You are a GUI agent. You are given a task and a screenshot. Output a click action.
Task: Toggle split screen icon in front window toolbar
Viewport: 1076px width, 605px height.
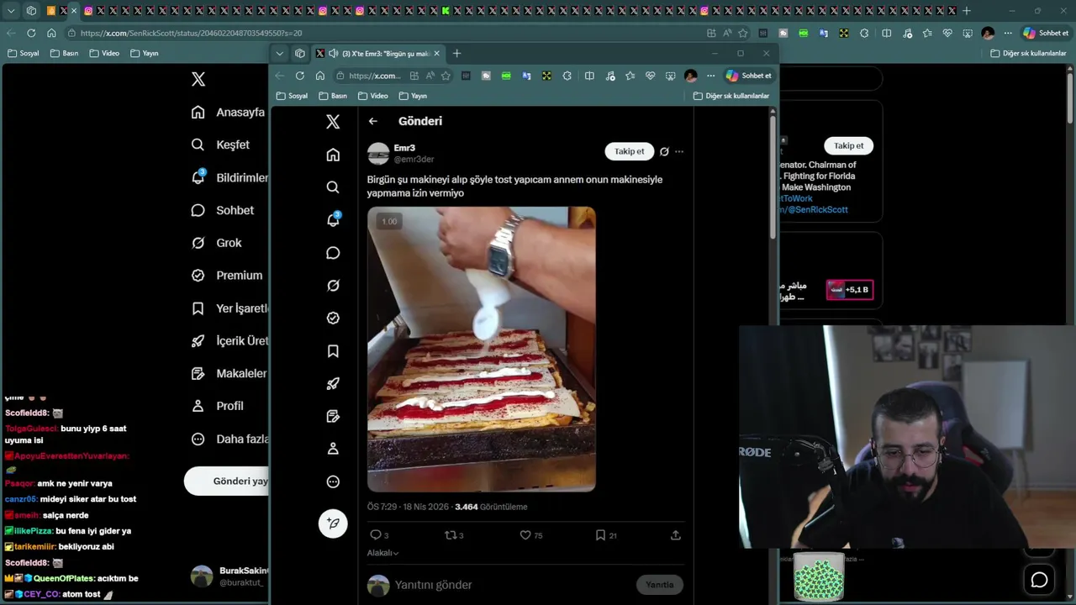[x=589, y=76]
